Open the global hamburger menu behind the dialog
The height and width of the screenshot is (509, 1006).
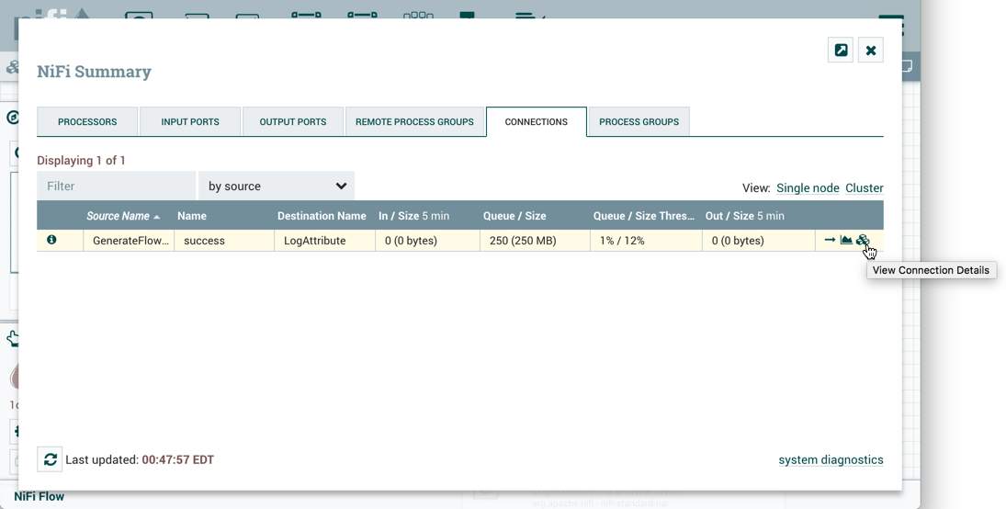[x=891, y=25]
